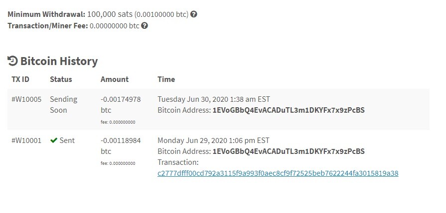Click the -0.00174978 btc amount
The image size is (446, 213).
(121, 105)
